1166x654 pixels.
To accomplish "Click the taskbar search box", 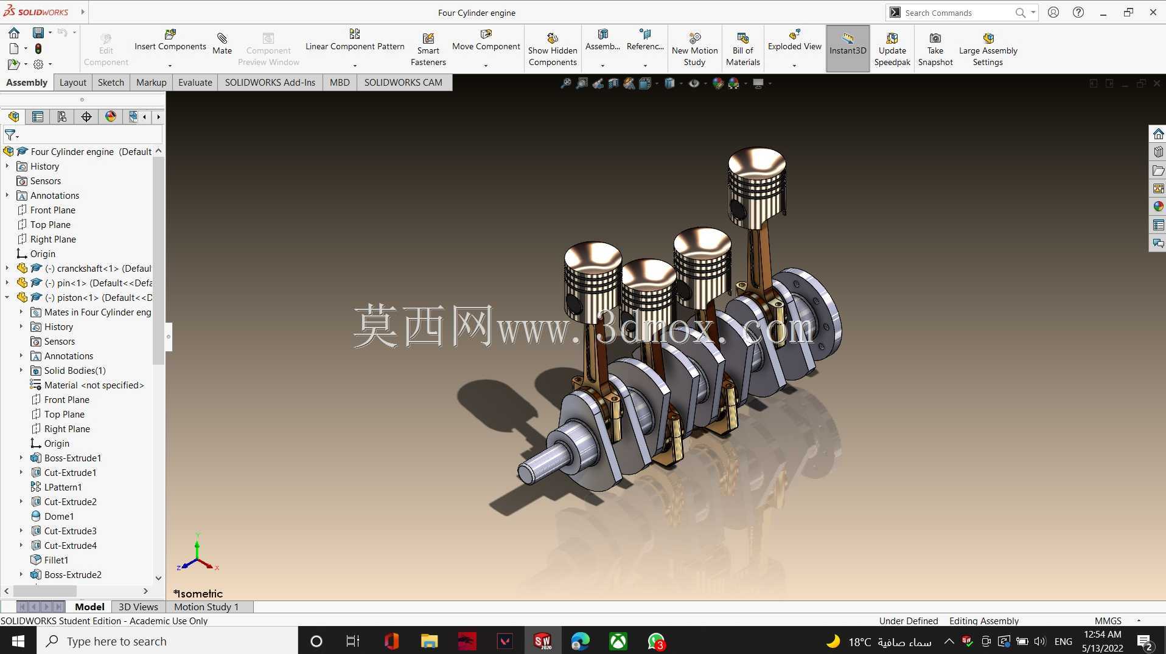I will click(167, 641).
